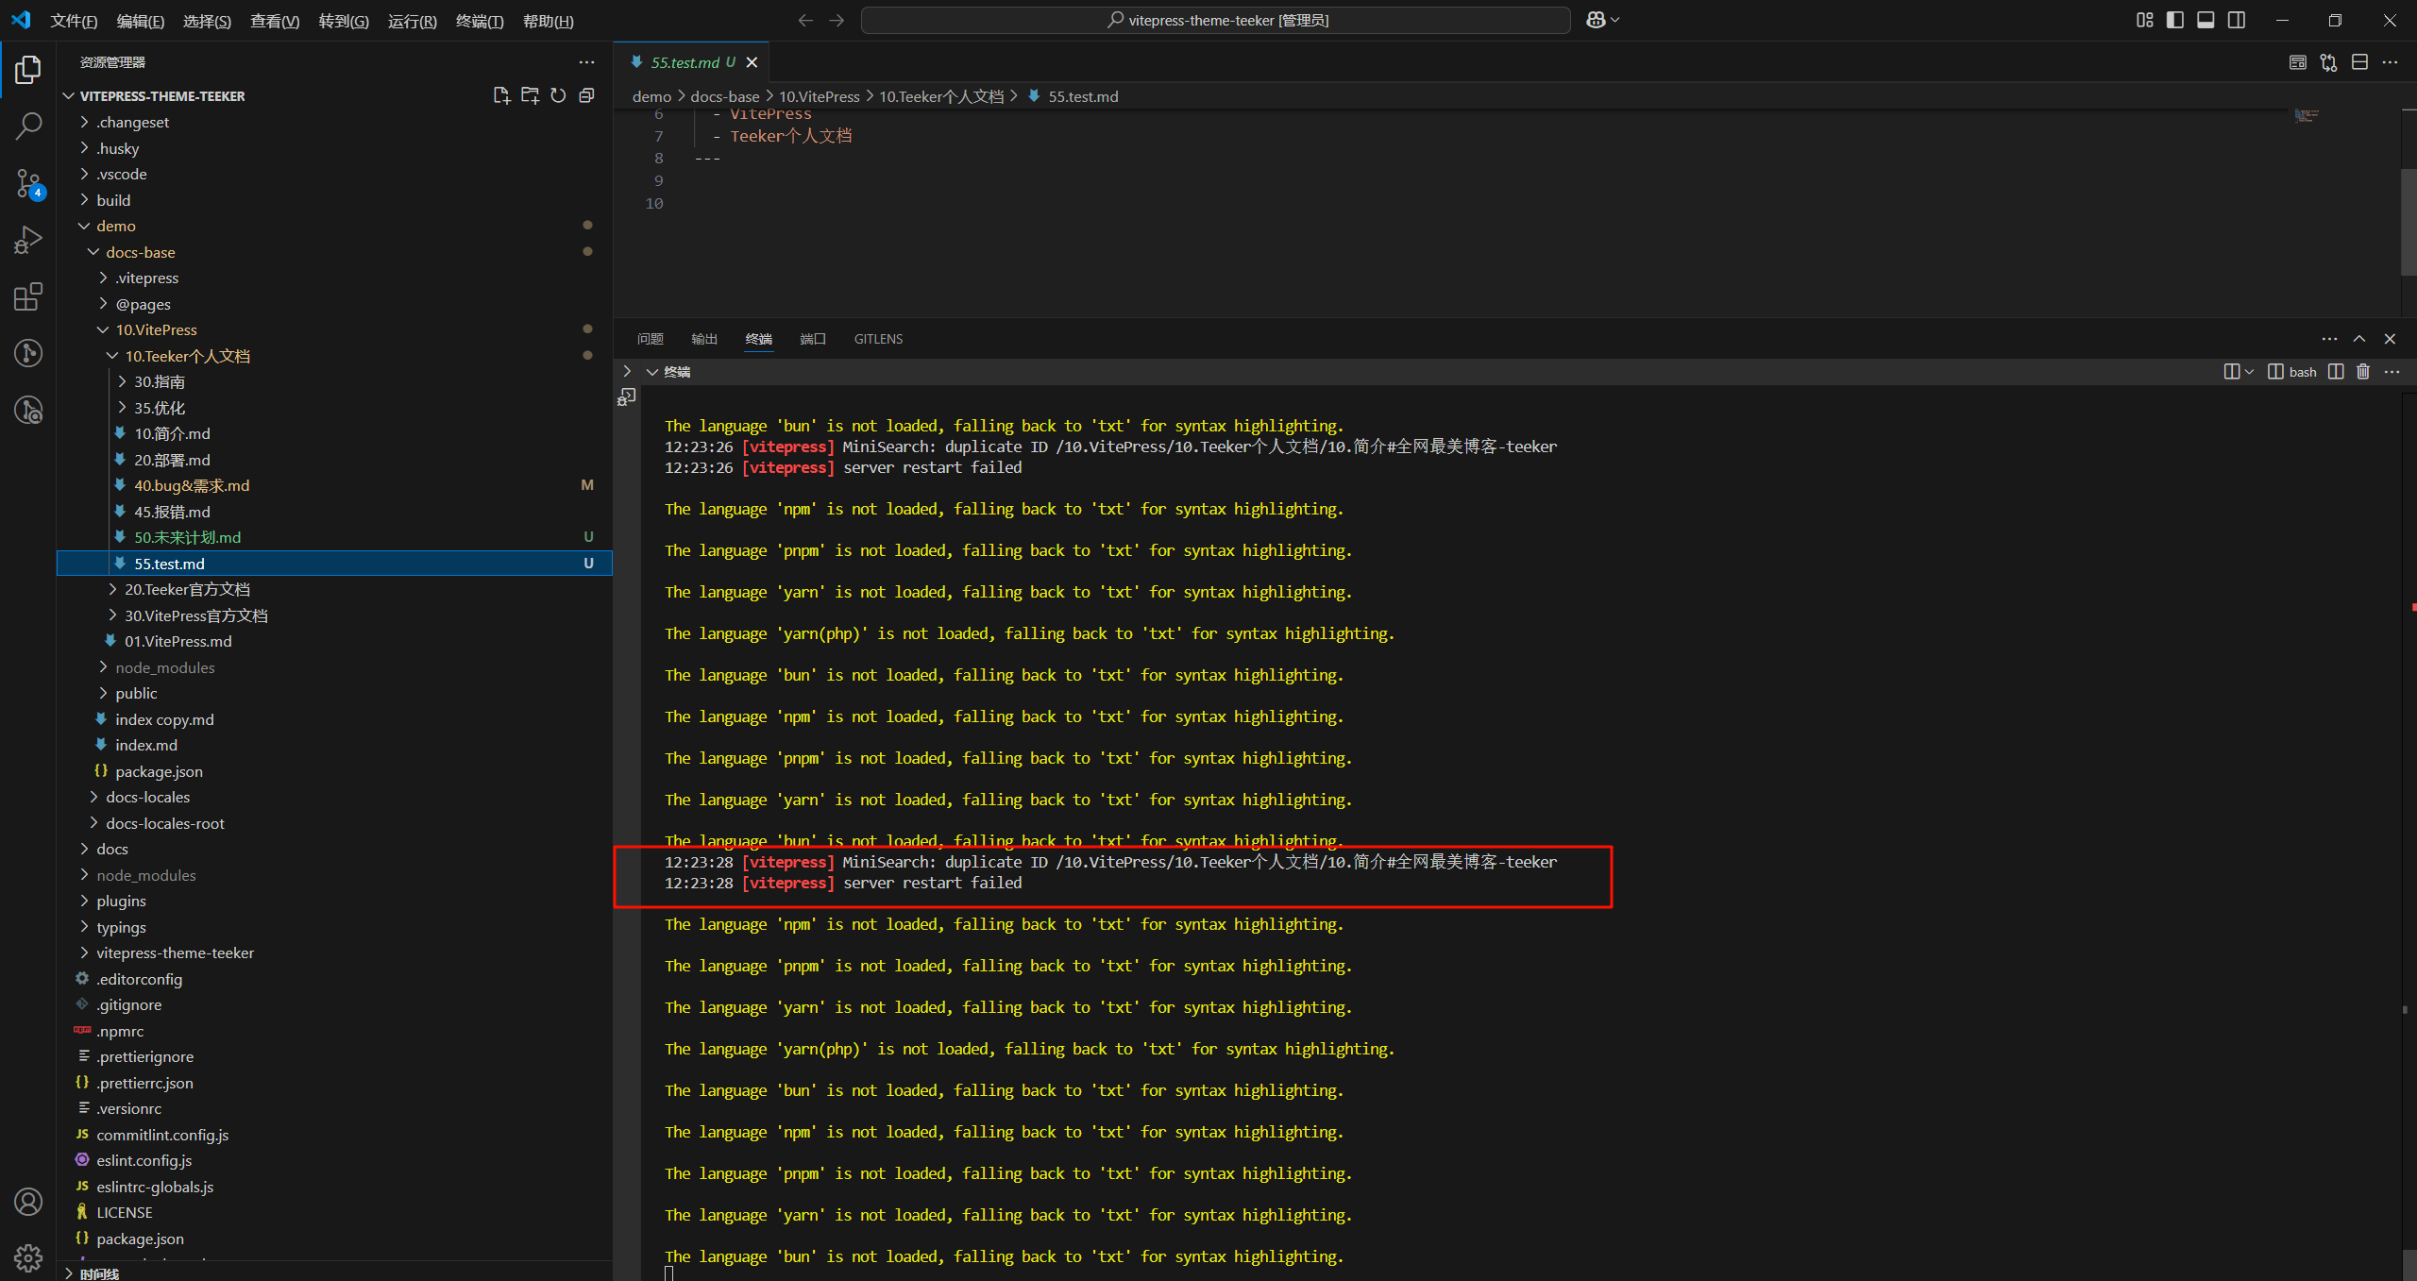This screenshot has height=1281, width=2417.
Task: Open the Accounts menu icon
Action: [x=28, y=1202]
